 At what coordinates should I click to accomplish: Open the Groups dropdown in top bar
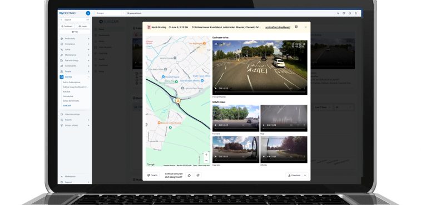[x=110, y=13]
